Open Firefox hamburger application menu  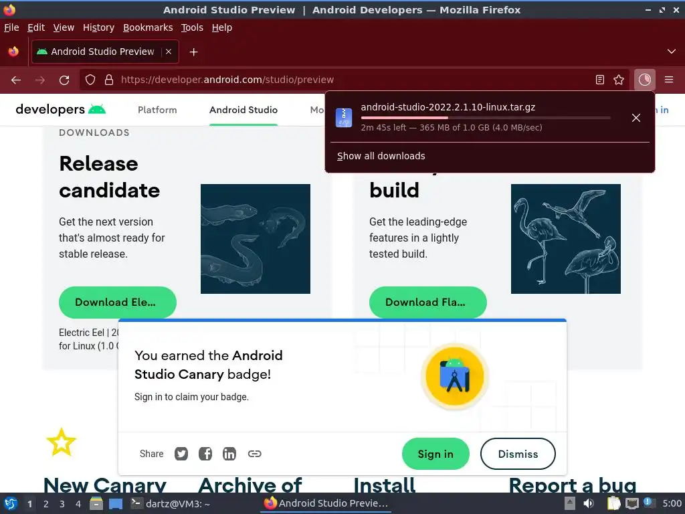tap(669, 80)
